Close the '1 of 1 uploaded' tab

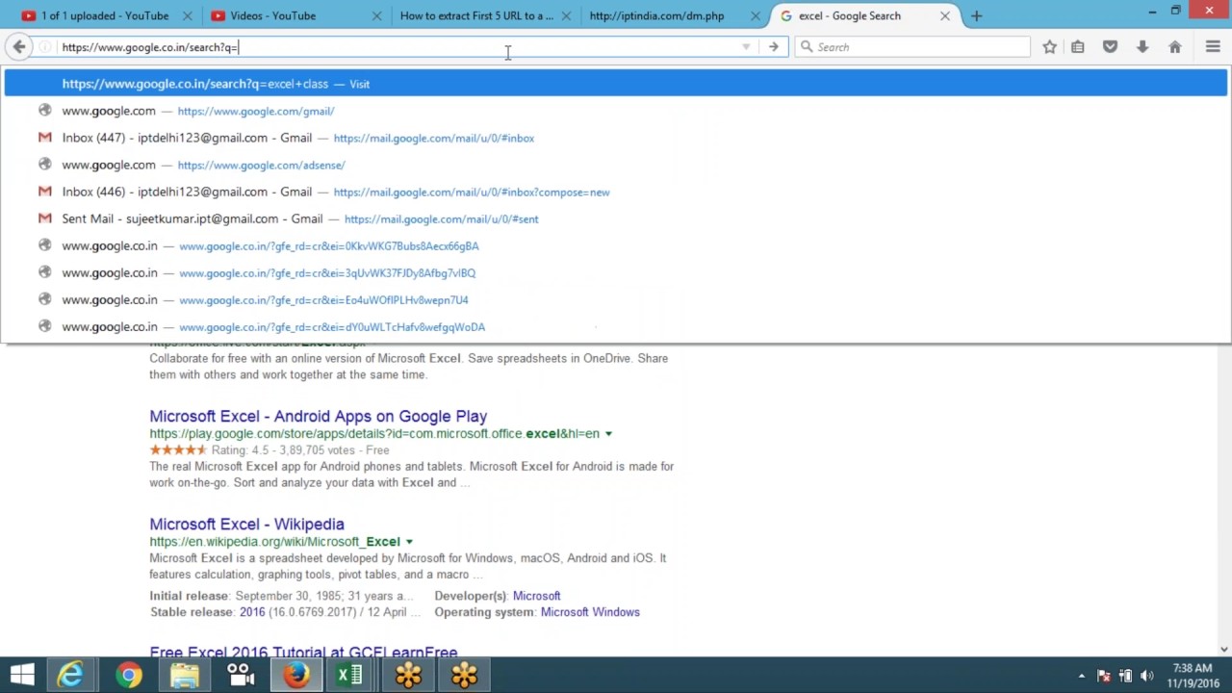point(187,15)
